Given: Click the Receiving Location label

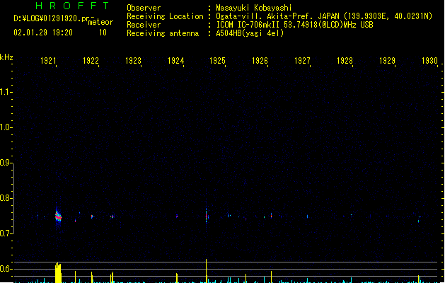Looking at the screenshot, I should click(x=165, y=16).
